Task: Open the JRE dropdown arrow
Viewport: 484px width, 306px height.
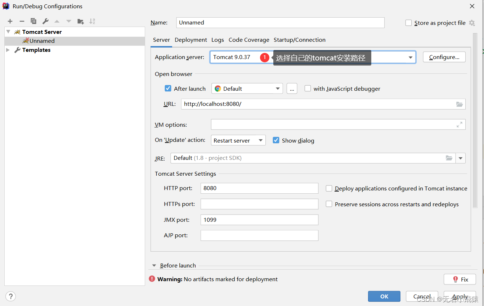Action: point(461,158)
